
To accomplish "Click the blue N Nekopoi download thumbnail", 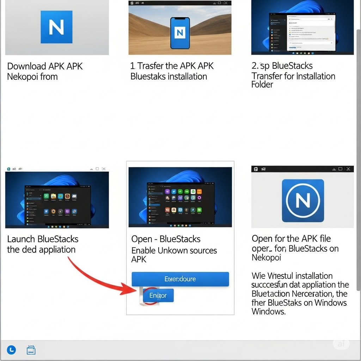I will (x=57, y=27).
